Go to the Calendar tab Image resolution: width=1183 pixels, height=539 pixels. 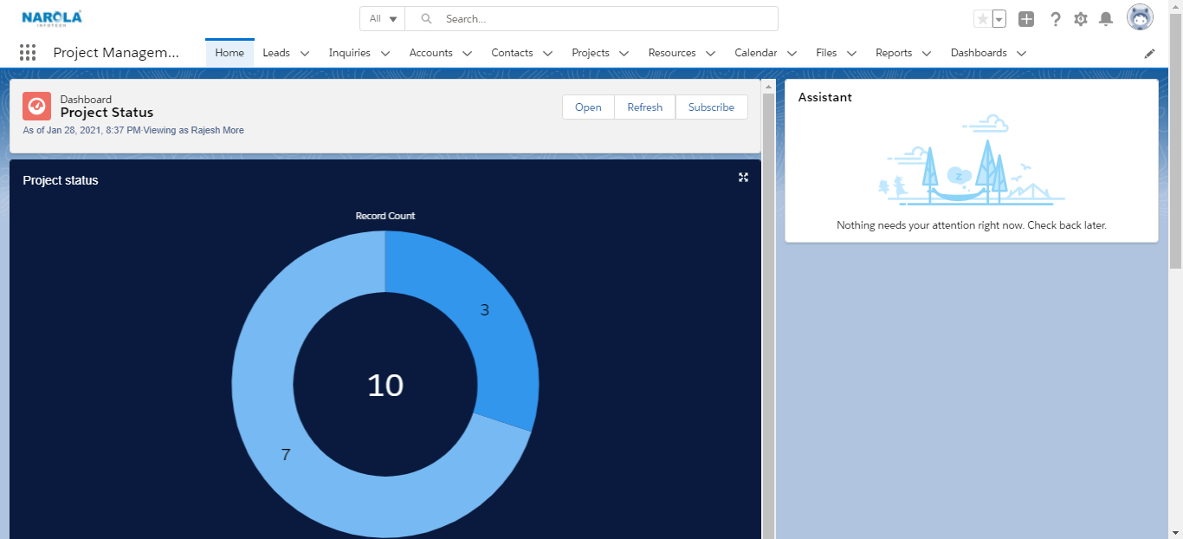point(753,53)
